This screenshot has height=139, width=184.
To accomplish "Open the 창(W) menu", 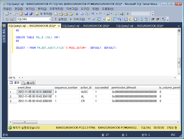I will (x=95, y=9).
